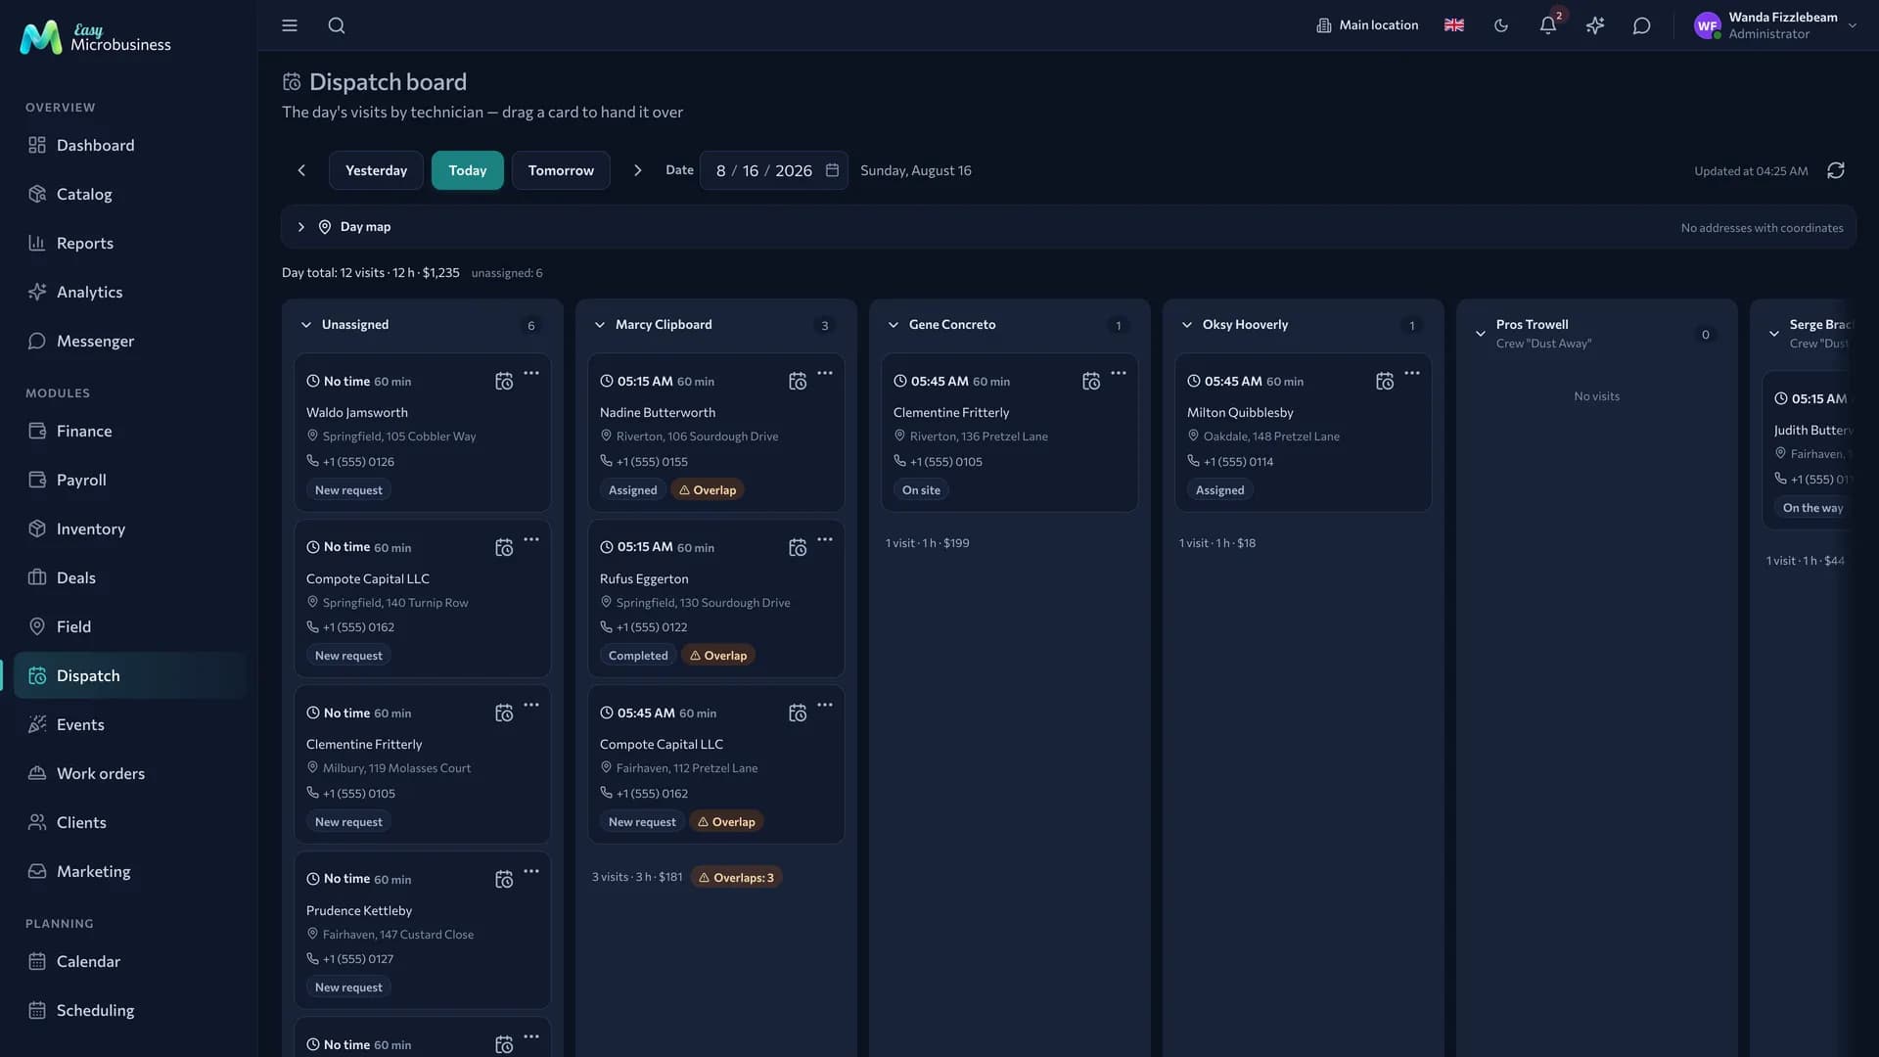This screenshot has width=1879, height=1057.
Task: Open more options for Milton Quibblesby card
Action: pos(1412,373)
